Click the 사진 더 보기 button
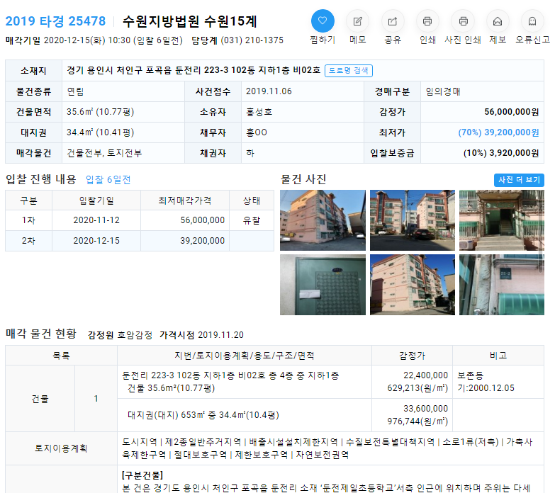The height and width of the screenshot is (493, 555). click(519, 180)
